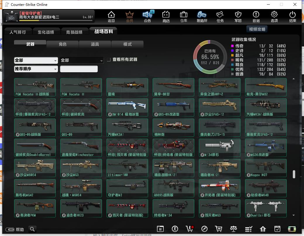Viewport: 304px width, 236px height.
Task: Click the weapon list scrollbar handle
Action: pyautogui.click(x=294, y=174)
